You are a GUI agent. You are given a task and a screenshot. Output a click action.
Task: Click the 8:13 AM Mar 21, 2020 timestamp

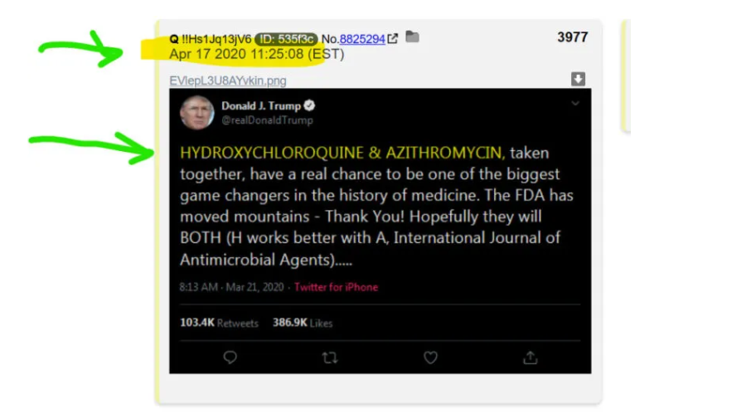pos(231,287)
